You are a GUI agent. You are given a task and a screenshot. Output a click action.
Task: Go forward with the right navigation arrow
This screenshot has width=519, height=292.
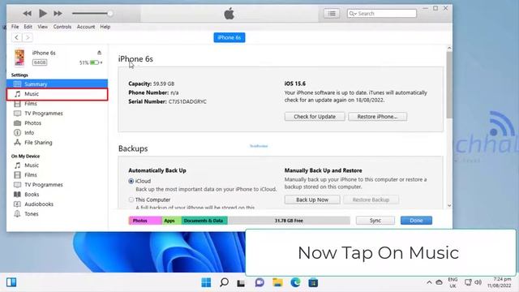tap(28, 37)
